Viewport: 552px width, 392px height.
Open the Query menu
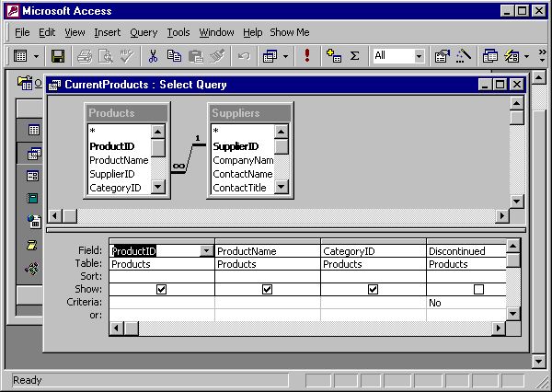[144, 32]
